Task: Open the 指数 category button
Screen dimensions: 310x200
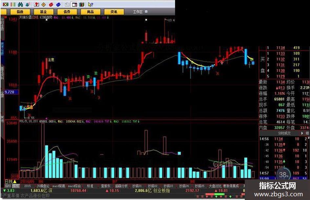Action: tap(20, 12)
